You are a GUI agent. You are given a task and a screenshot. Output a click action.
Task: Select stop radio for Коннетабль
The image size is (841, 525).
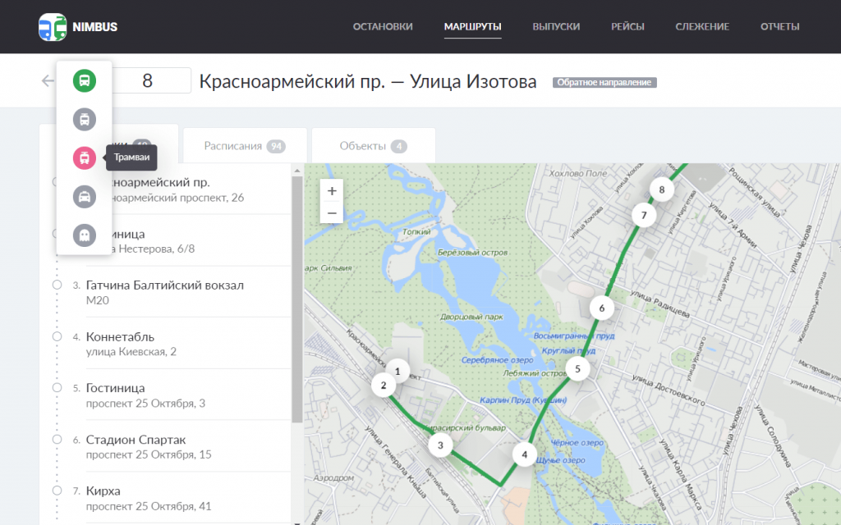pos(57,336)
